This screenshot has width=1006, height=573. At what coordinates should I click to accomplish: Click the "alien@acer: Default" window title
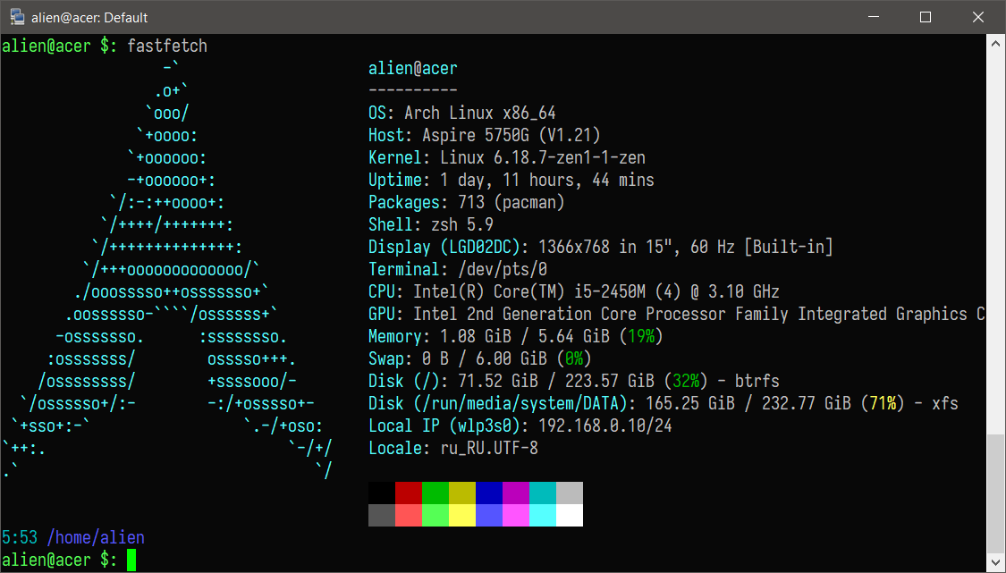[x=89, y=18]
